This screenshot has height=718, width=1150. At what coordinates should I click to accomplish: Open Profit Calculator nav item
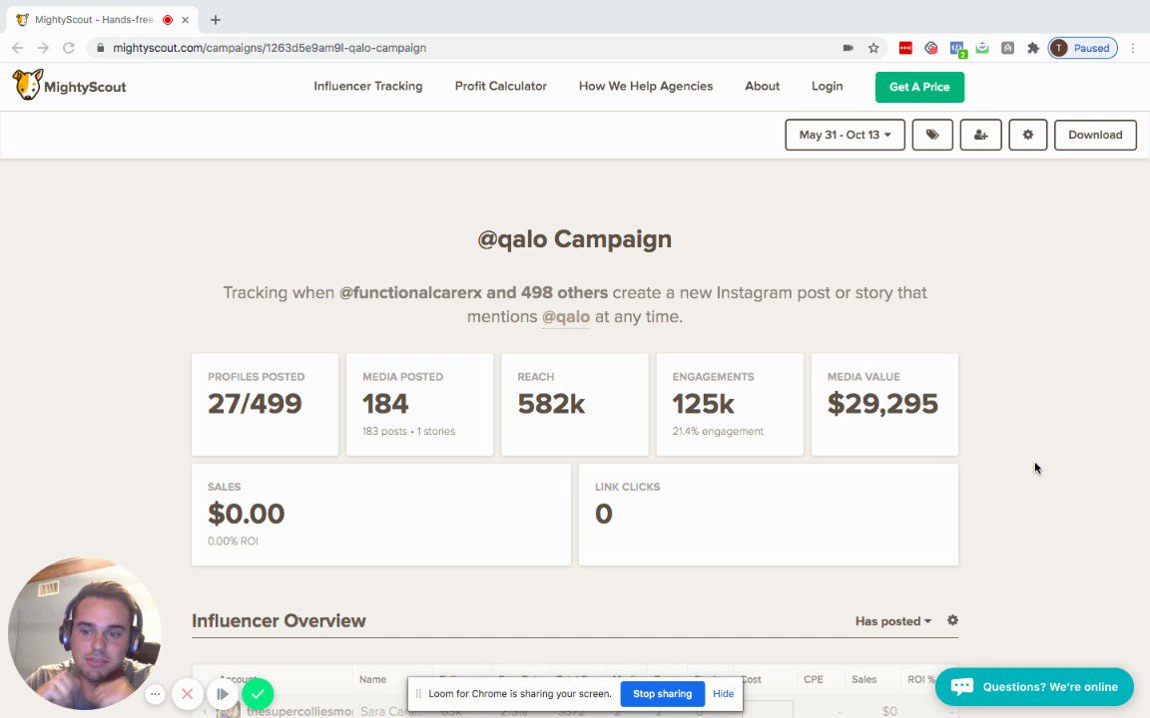point(501,86)
